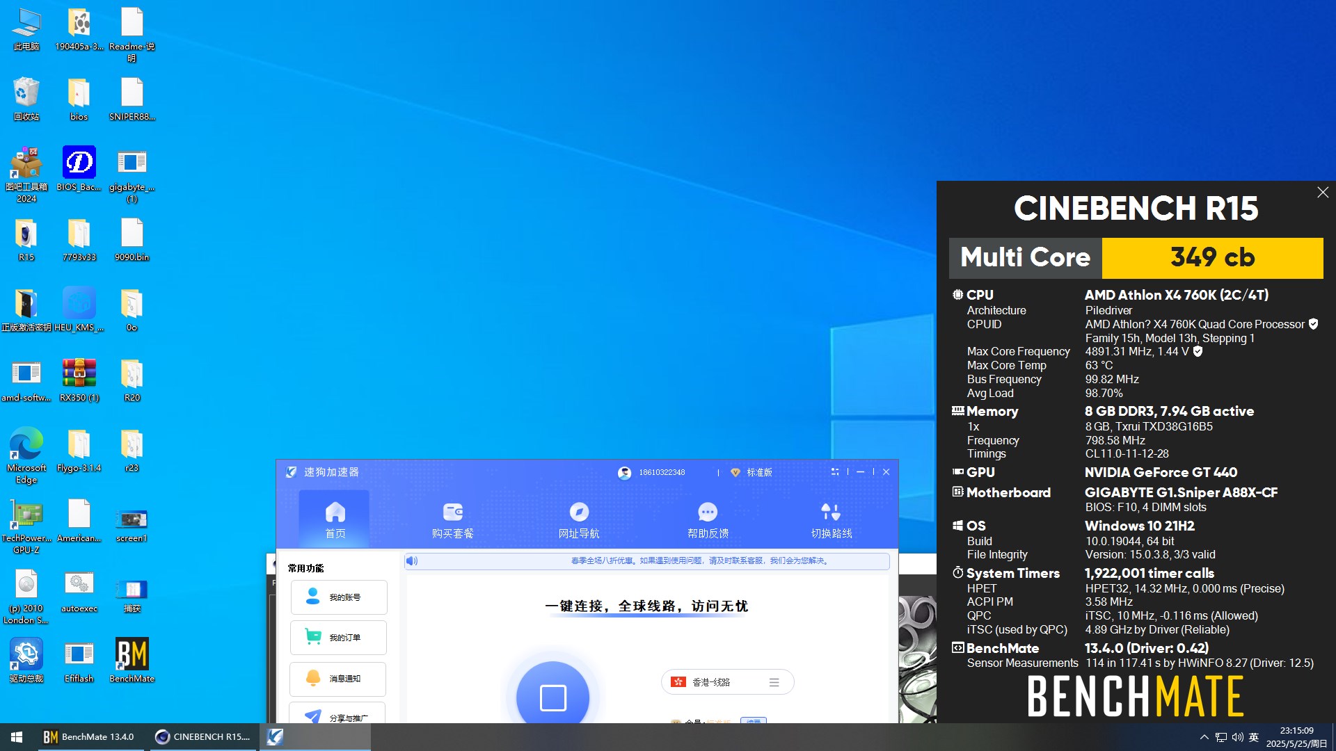This screenshot has height=751, width=1336.
Task: Select the bios folder icon
Action: tap(79, 99)
